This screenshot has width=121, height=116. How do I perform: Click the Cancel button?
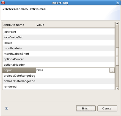coord(107,108)
